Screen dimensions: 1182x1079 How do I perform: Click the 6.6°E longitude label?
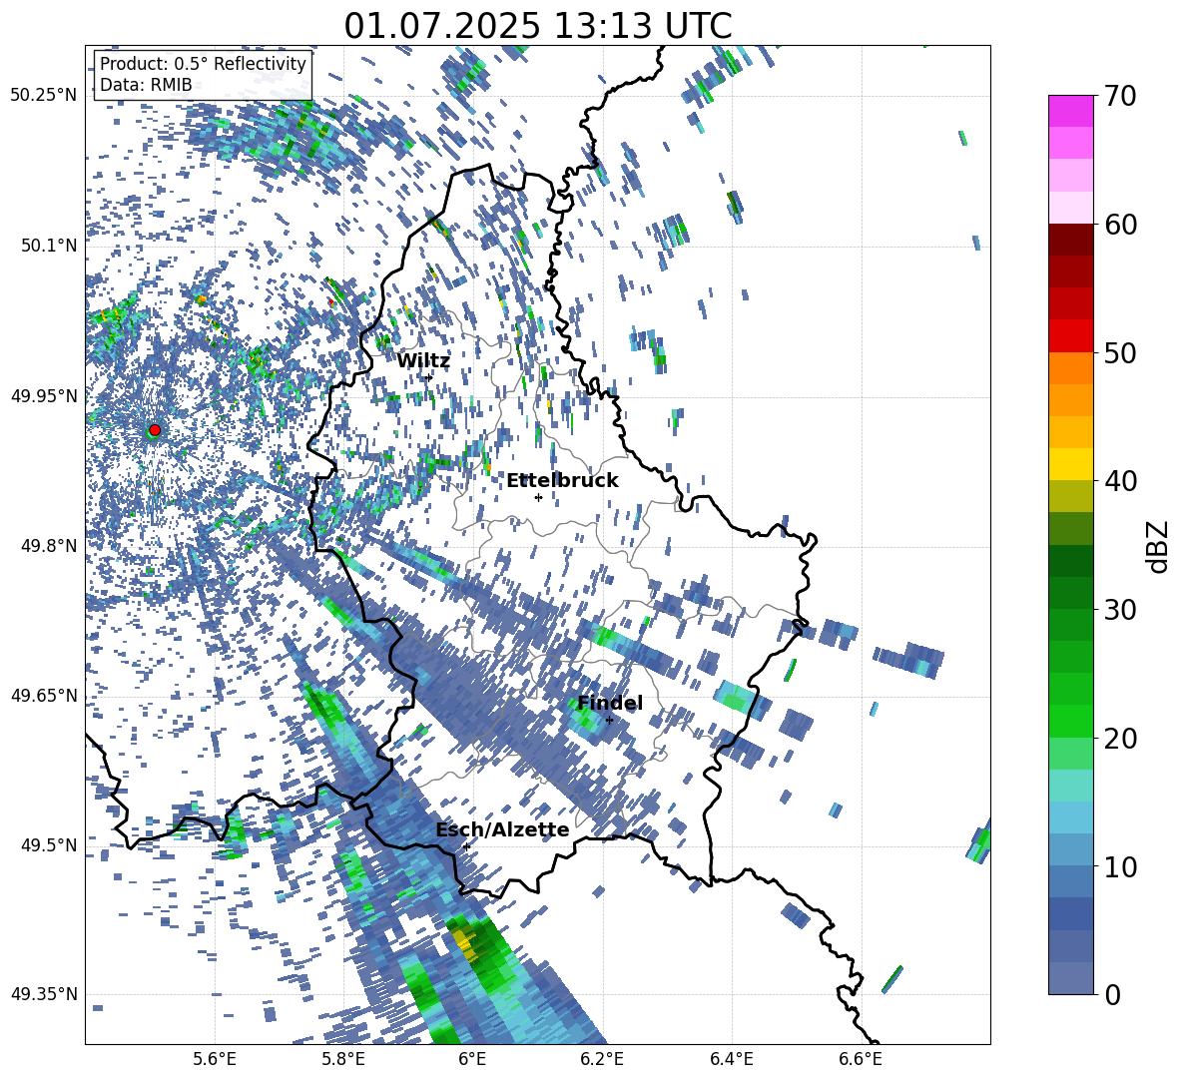(861, 1059)
